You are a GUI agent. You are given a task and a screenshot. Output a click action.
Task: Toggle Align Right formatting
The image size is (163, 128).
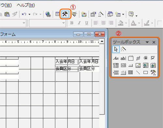111,23
